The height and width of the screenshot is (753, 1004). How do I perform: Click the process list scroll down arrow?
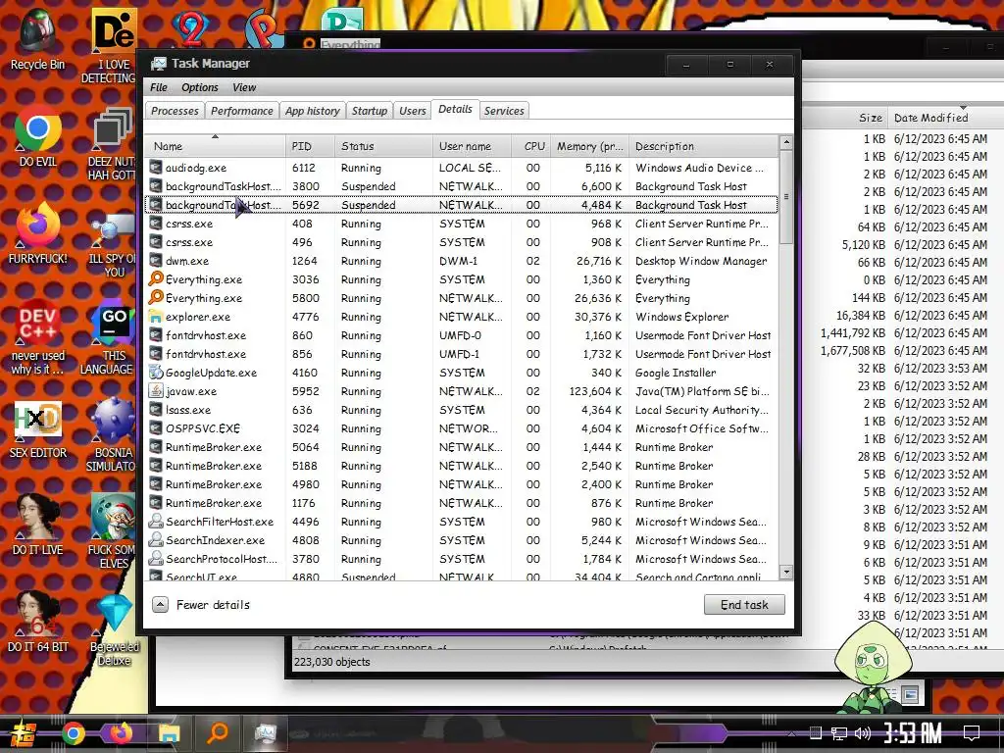786,572
